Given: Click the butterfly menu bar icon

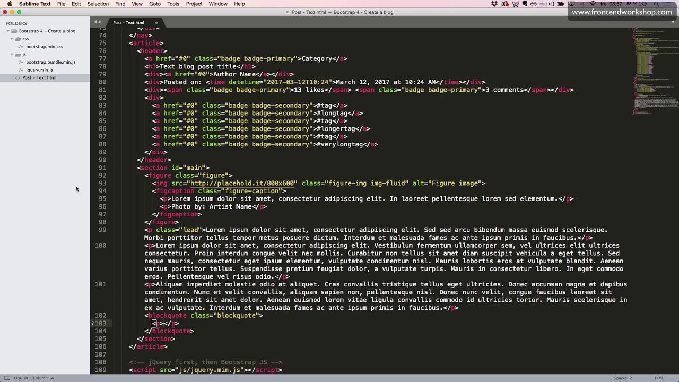Looking at the screenshot, I should (x=516, y=4).
